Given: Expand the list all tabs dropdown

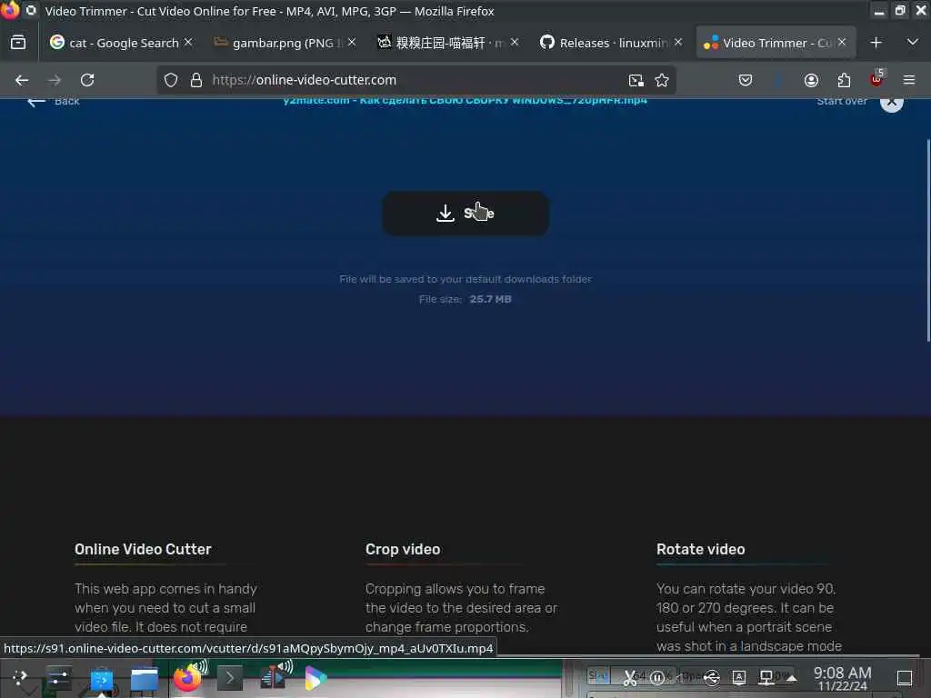Looking at the screenshot, I should tap(913, 42).
